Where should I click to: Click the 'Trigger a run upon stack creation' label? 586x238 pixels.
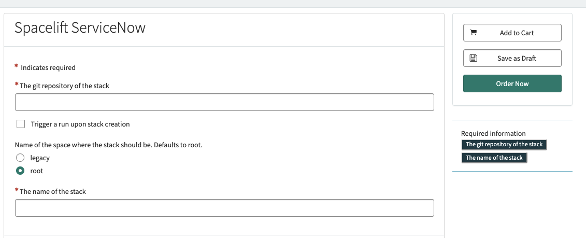pos(80,124)
